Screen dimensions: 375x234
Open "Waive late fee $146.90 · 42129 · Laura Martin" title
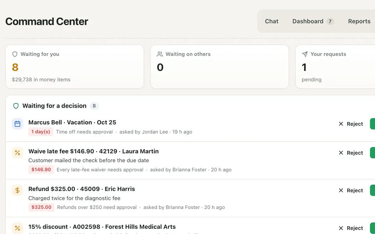click(93, 151)
